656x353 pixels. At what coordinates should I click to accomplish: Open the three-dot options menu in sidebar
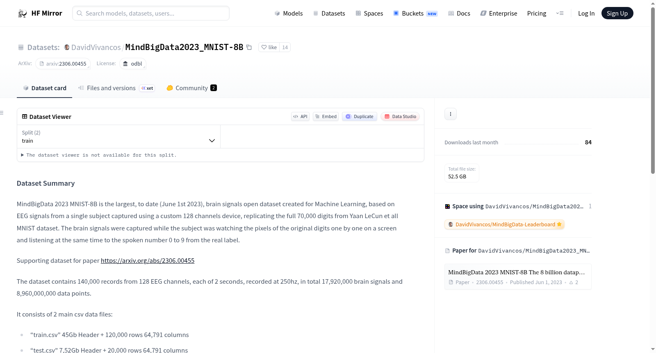point(451,114)
